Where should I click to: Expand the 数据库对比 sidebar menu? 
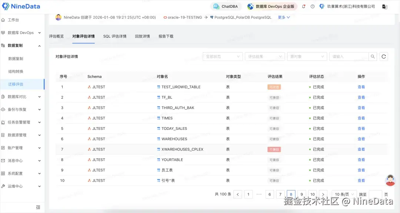[22, 97]
